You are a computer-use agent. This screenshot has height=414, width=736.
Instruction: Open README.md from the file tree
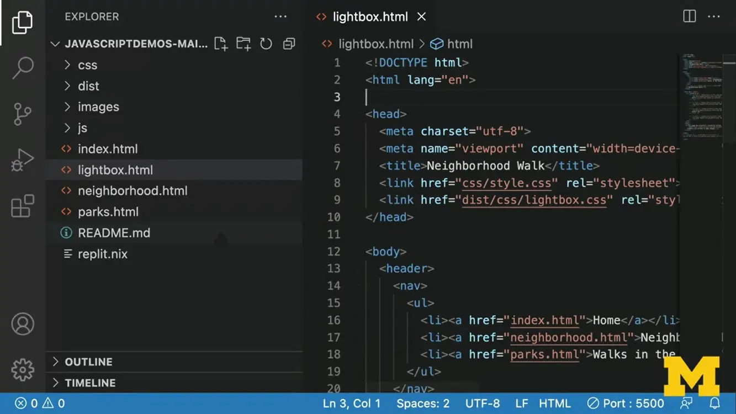click(x=174, y=233)
